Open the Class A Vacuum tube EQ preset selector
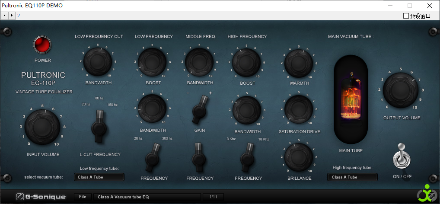The height and width of the screenshot is (204, 440). [147, 197]
